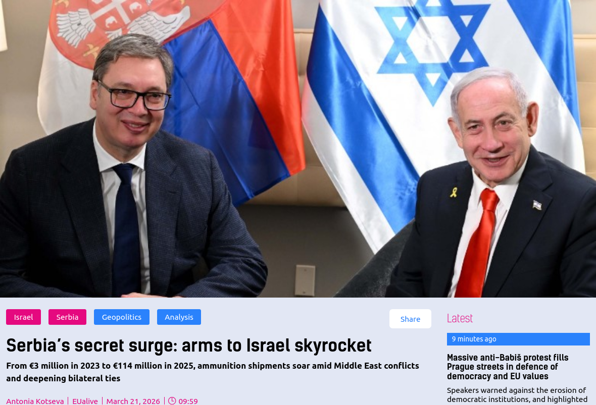The width and height of the screenshot is (596, 405).
Task: Open author Antonia Kotseva's page
Action: 35,401
